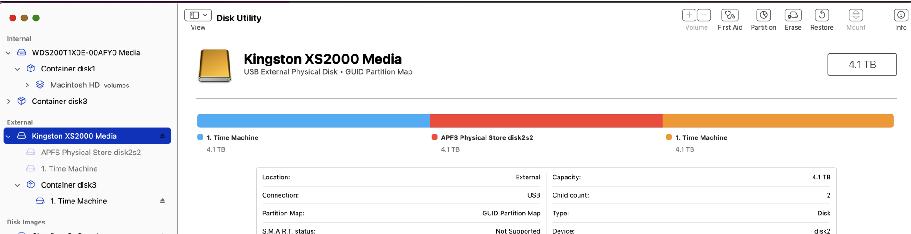Collapse Container disk1 in the sidebar
Viewport: 911px width, 234px height.
[x=17, y=69]
